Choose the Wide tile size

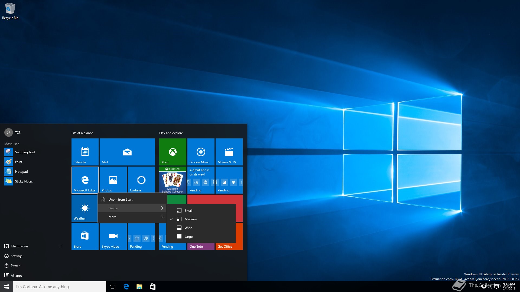pyautogui.click(x=188, y=228)
